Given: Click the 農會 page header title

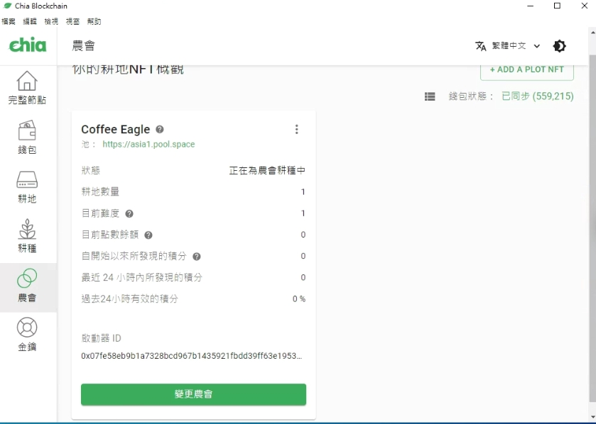Looking at the screenshot, I should click(x=83, y=46).
